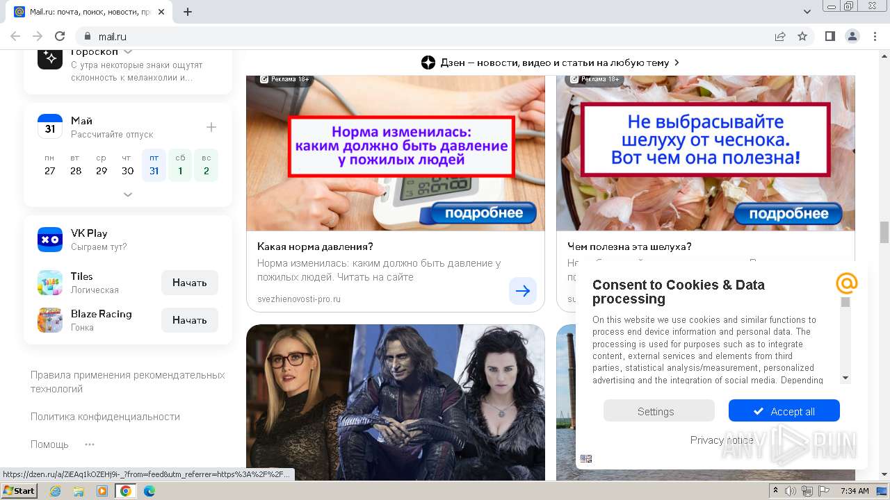The height and width of the screenshot is (500, 890).
Task: Select Wednesday 29 in calendar
Action: (x=102, y=165)
